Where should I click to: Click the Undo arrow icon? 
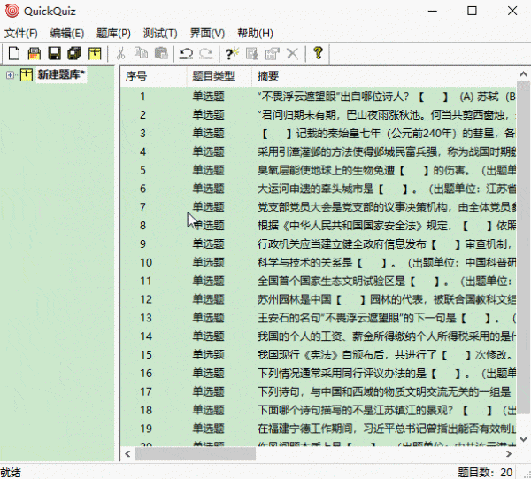coord(187,54)
